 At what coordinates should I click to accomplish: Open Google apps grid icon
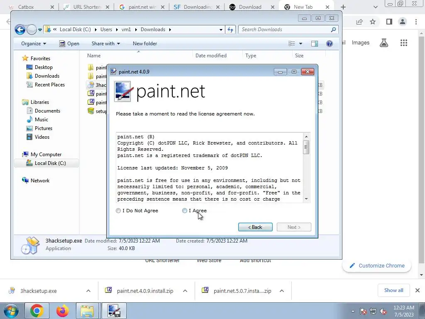(x=403, y=43)
